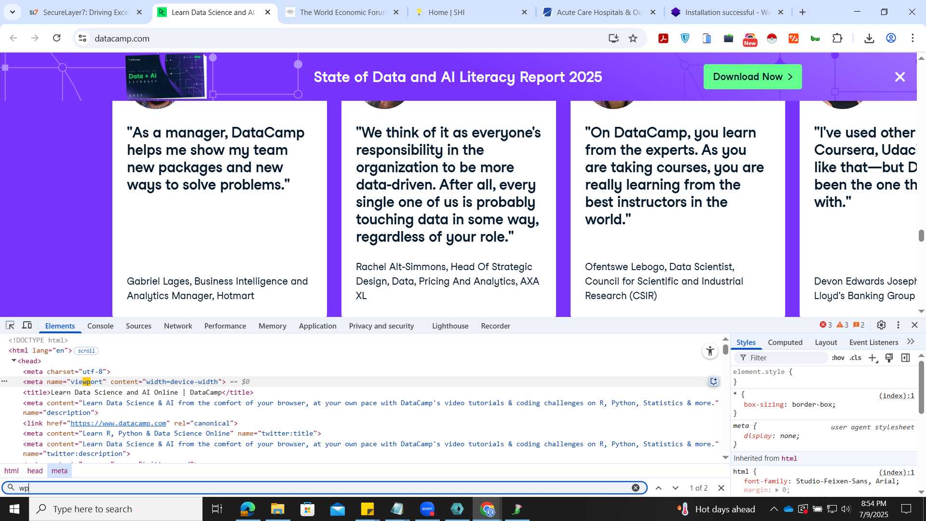Click the DevTools search input

point(323,488)
